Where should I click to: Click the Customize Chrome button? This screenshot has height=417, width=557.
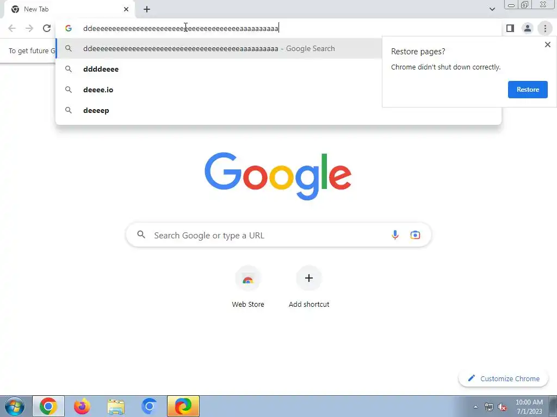point(504,378)
